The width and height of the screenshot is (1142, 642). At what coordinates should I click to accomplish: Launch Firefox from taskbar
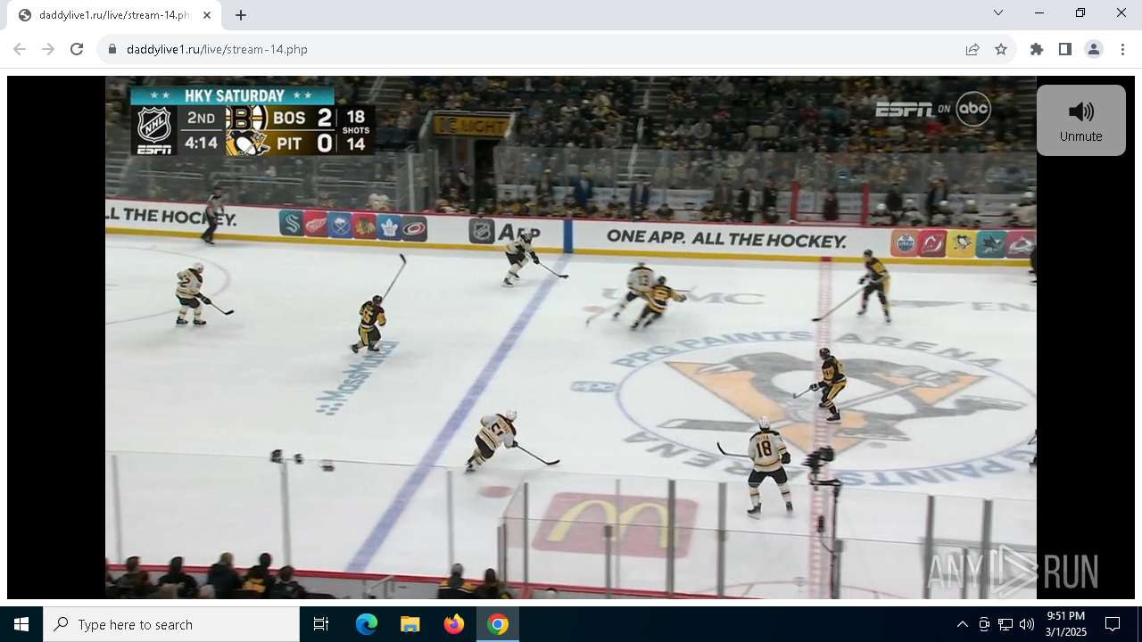[x=454, y=624]
